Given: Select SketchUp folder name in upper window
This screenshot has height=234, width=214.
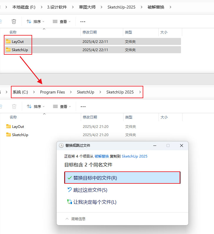Looking at the screenshot, I should 20,50.
